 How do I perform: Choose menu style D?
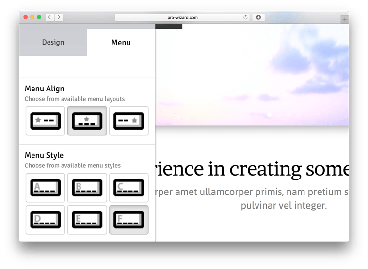(x=45, y=220)
